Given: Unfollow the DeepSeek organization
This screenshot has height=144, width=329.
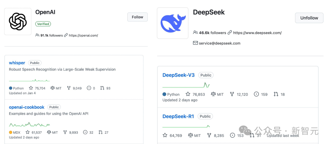Looking at the screenshot, I should pyautogui.click(x=309, y=18).
